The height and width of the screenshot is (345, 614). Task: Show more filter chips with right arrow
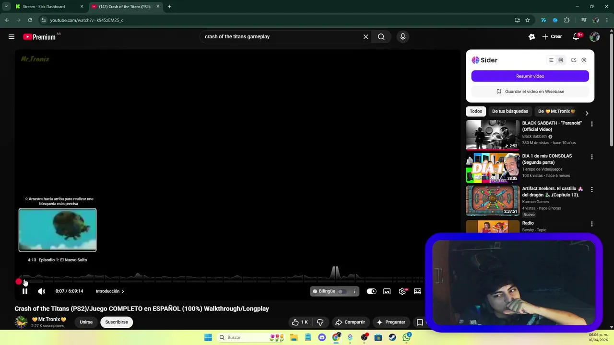(586, 114)
